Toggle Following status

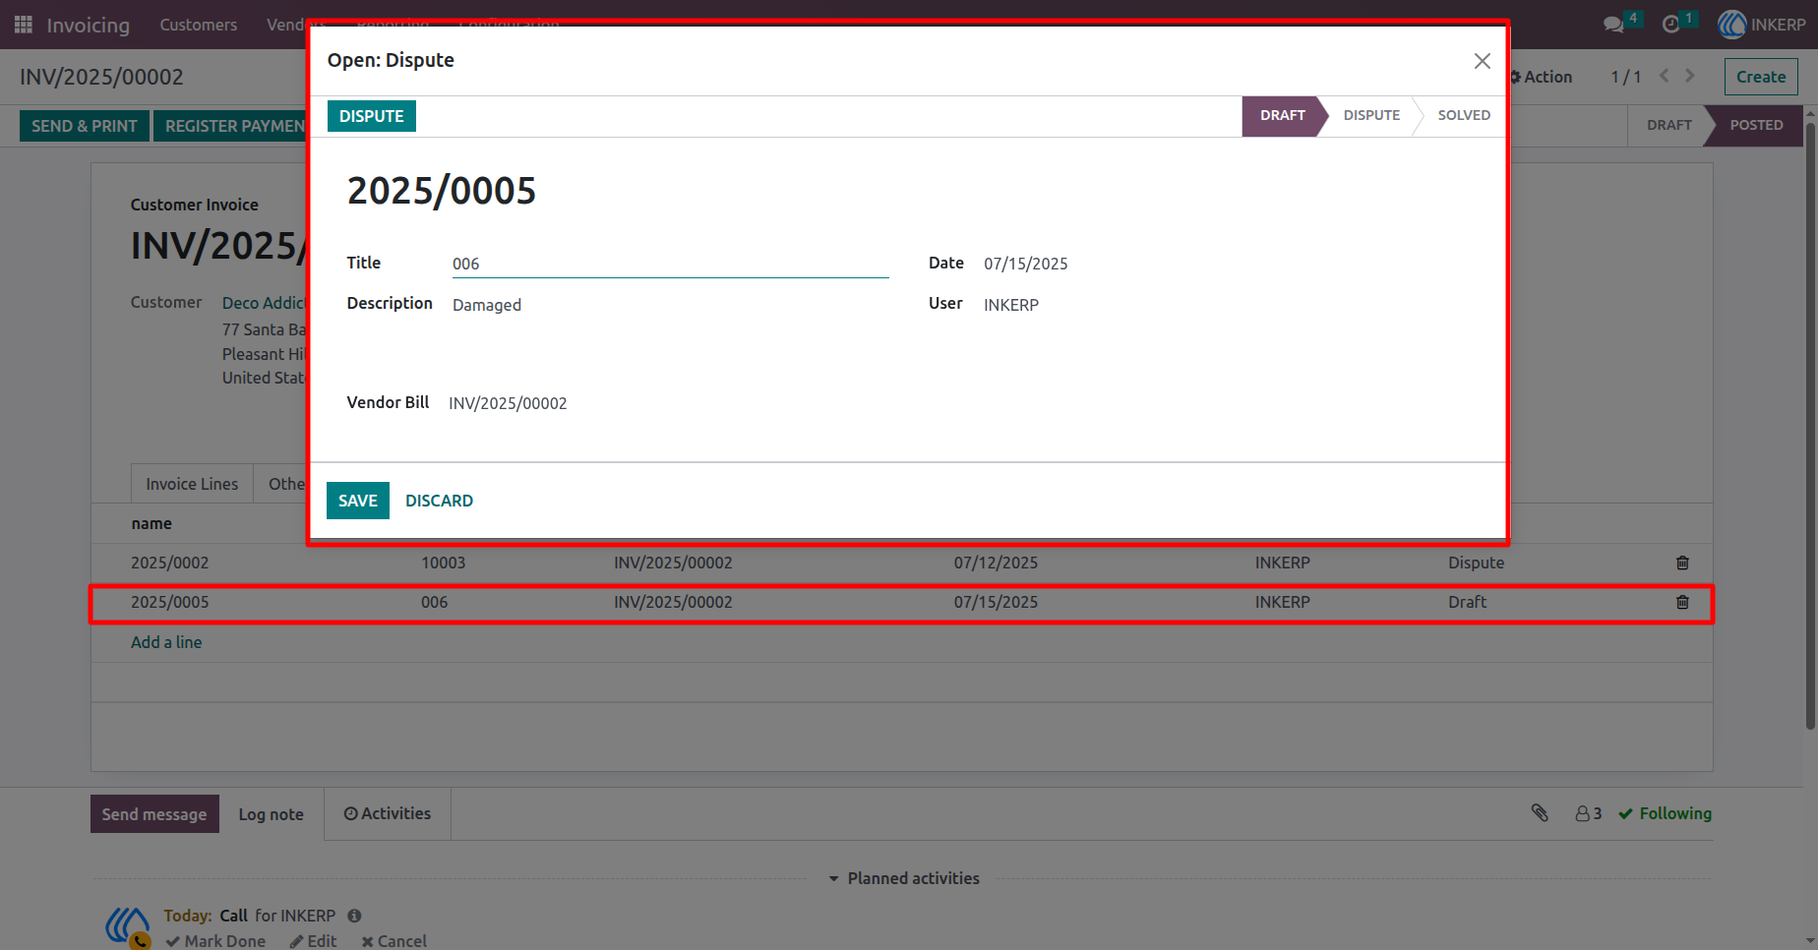click(1666, 813)
